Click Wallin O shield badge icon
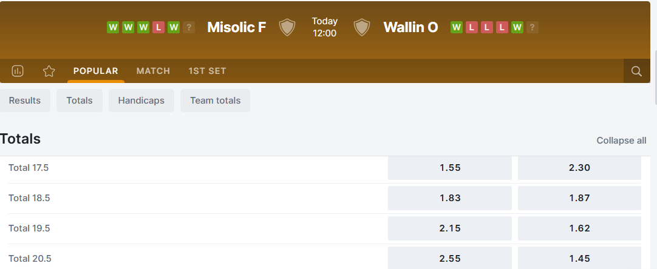 362,27
